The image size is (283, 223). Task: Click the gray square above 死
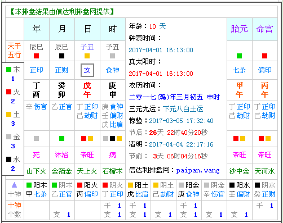pos(37,138)
